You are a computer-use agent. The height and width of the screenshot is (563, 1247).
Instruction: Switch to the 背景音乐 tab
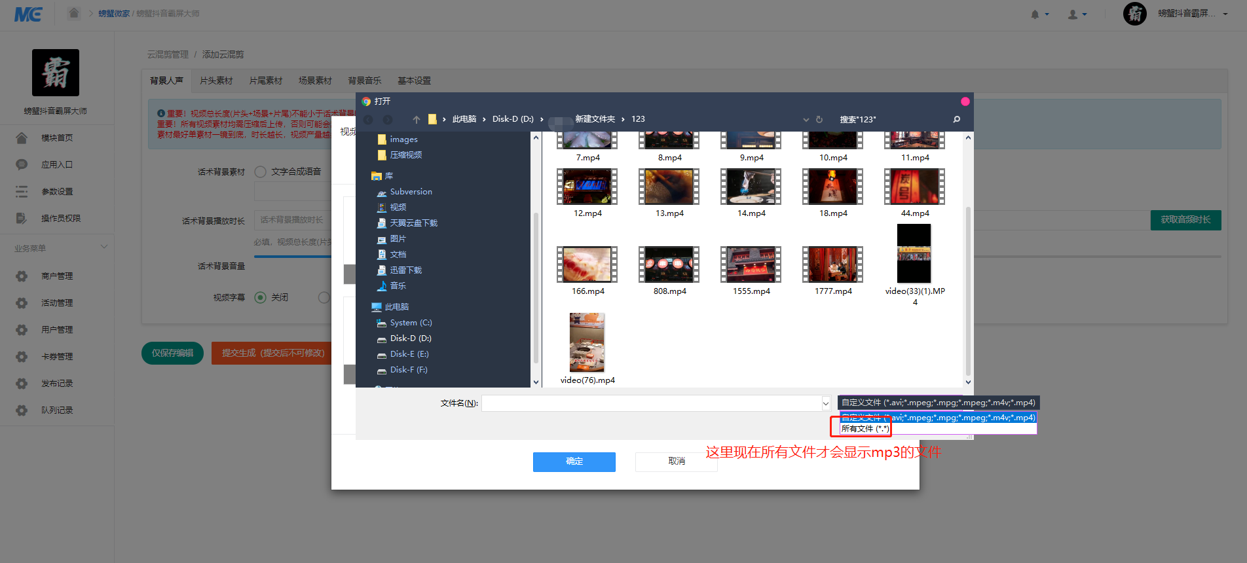(365, 81)
